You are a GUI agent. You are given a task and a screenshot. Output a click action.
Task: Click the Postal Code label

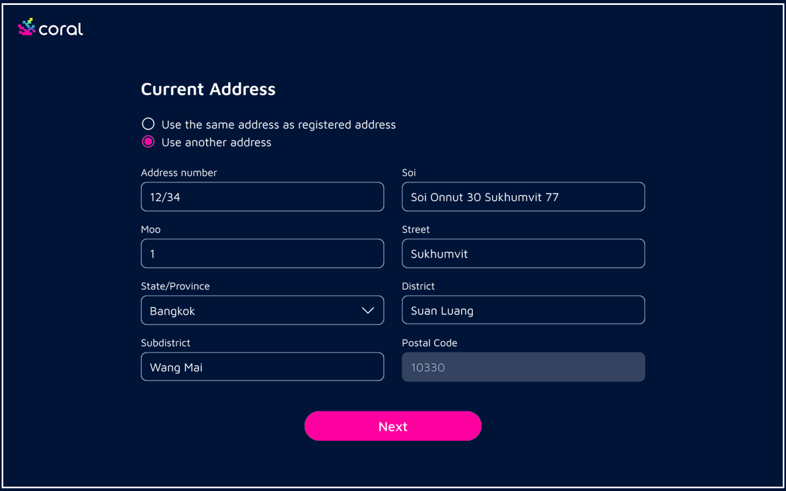coord(430,343)
